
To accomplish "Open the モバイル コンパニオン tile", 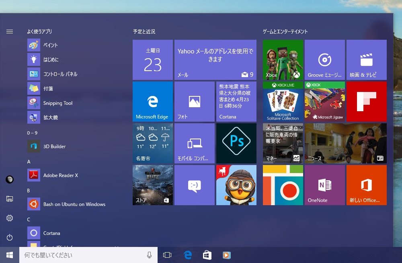I will click(x=195, y=143).
